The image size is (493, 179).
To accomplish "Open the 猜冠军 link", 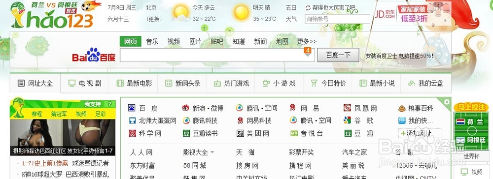I will click(59, 114).
